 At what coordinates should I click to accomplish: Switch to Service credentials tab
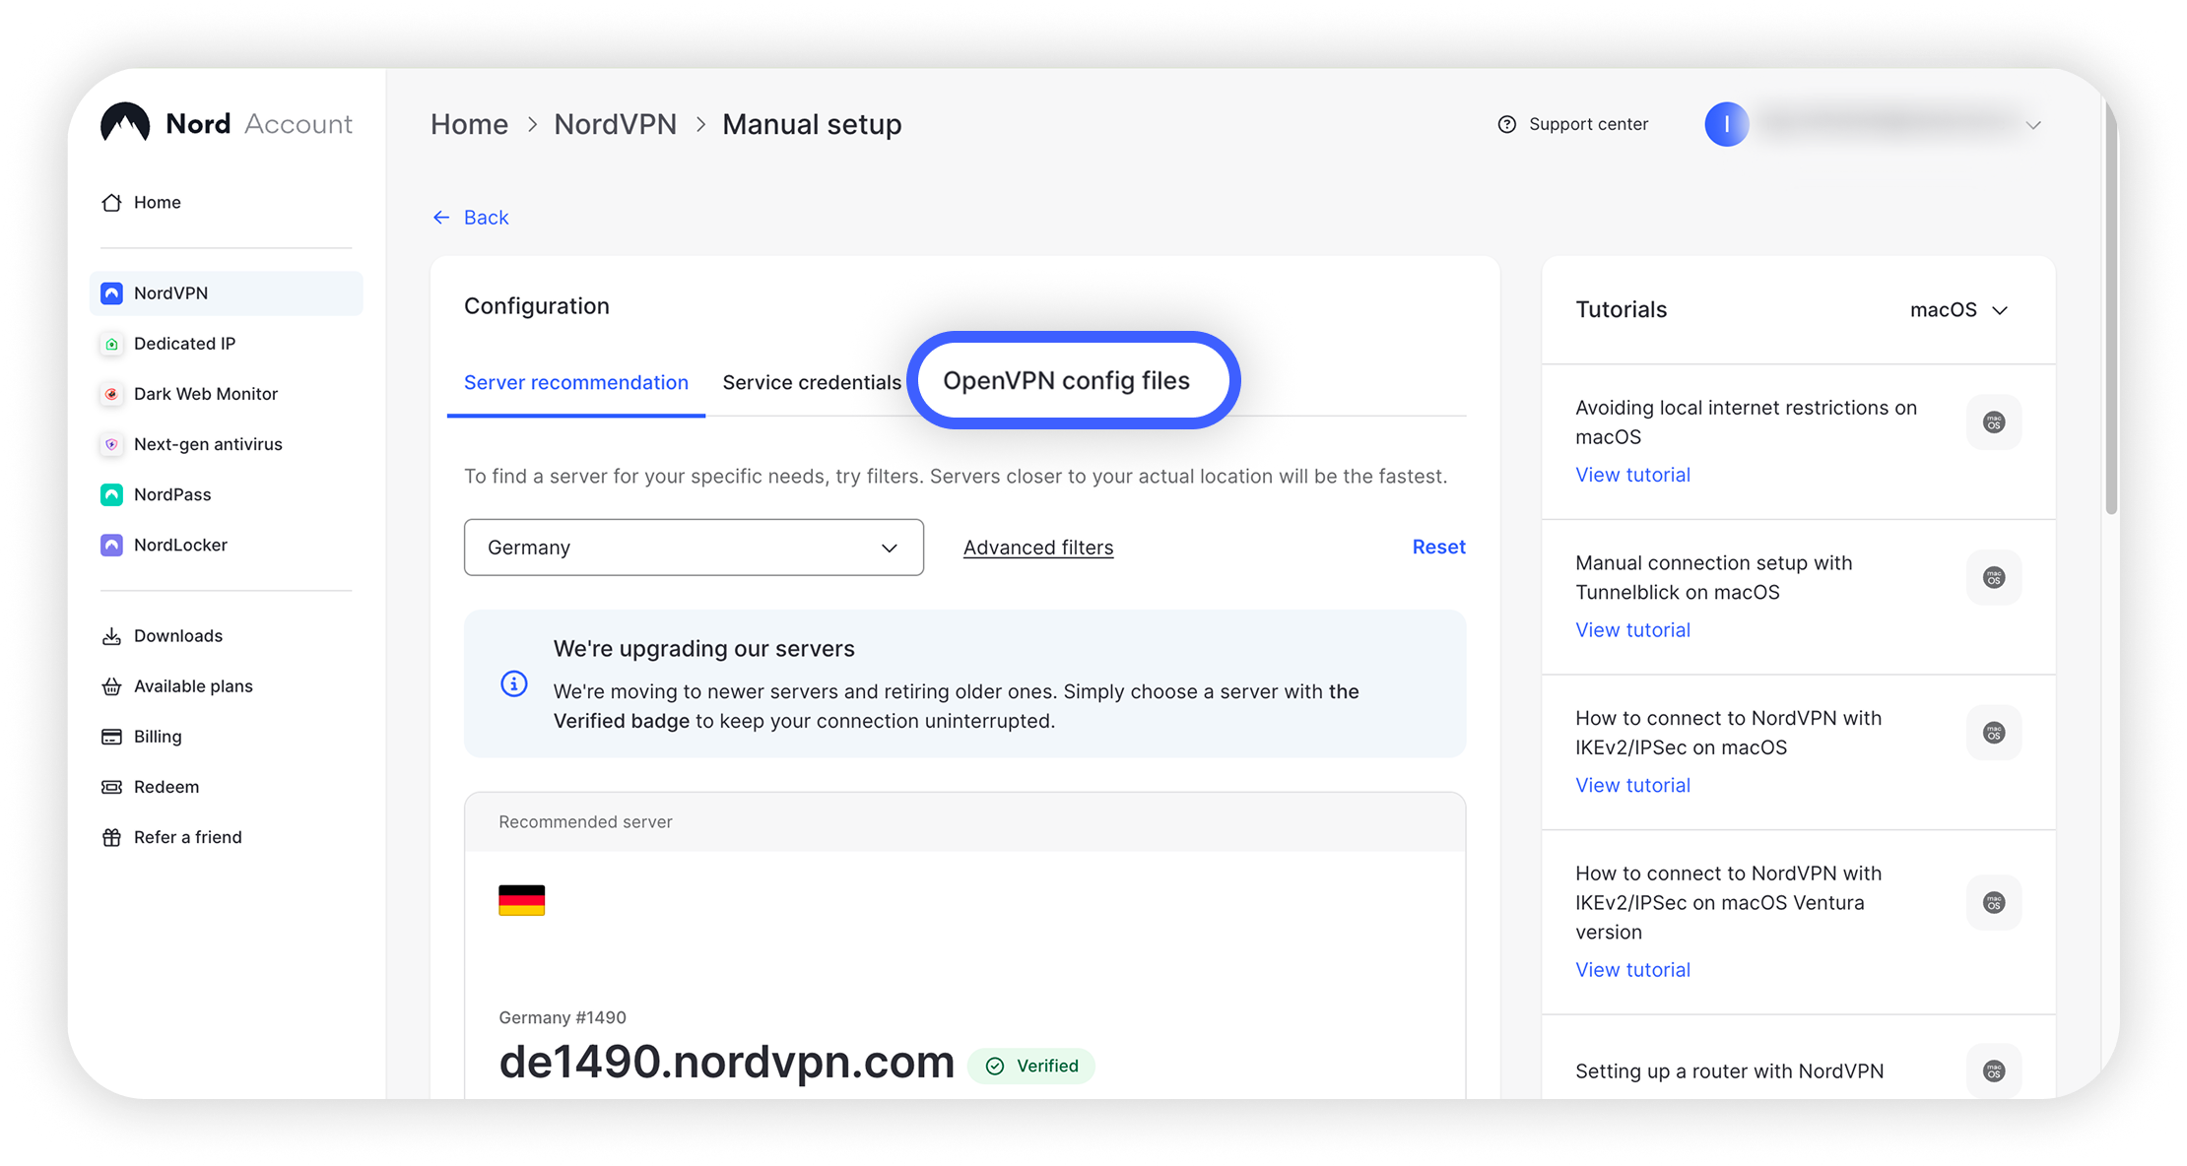click(812, 382)
